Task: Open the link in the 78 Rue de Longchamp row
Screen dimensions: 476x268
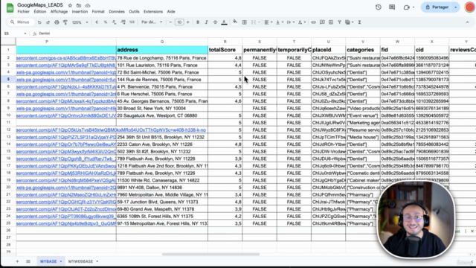Action: tap(66, 58)
